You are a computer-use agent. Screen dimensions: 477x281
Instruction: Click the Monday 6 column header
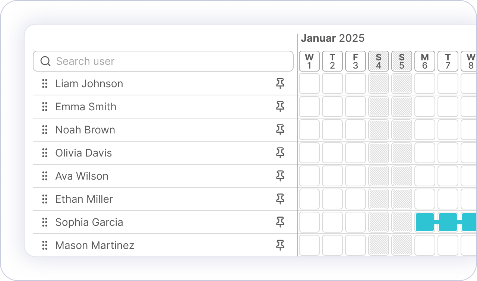tap(425, 61)
